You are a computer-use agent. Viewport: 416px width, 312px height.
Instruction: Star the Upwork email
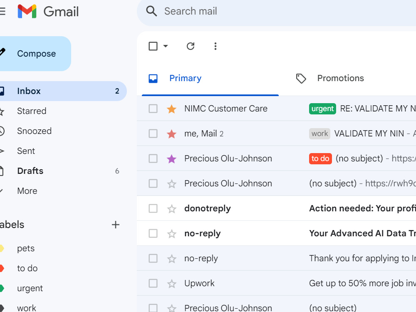[x=172, y=283]
